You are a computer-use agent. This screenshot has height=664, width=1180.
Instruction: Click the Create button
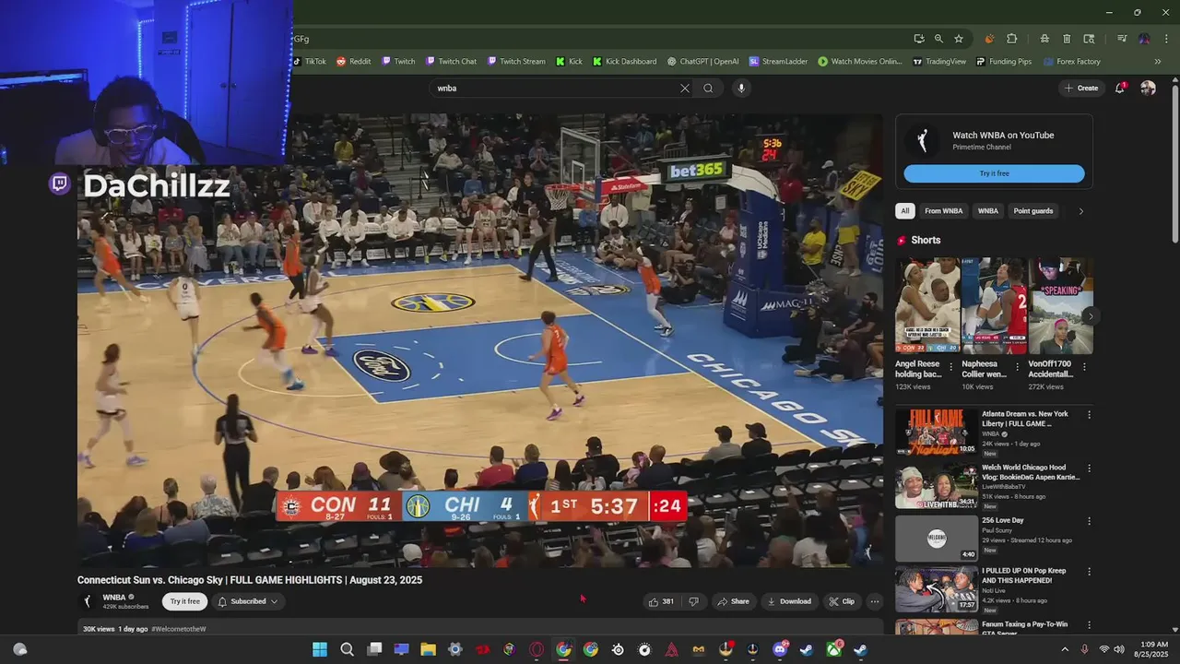click(1081, 89)
